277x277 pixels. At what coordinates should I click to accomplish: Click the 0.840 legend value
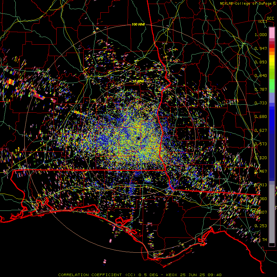point(261,76)
